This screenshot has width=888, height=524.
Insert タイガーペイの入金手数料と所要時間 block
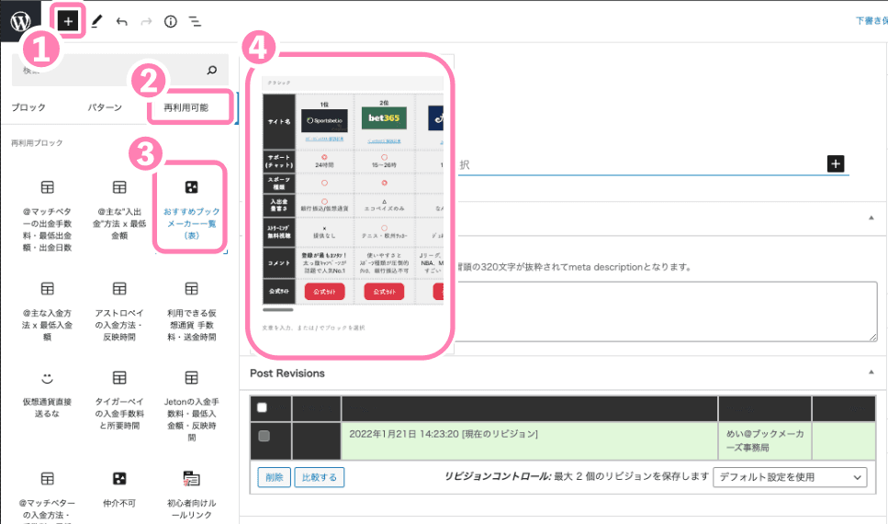(x=119, y=400)
